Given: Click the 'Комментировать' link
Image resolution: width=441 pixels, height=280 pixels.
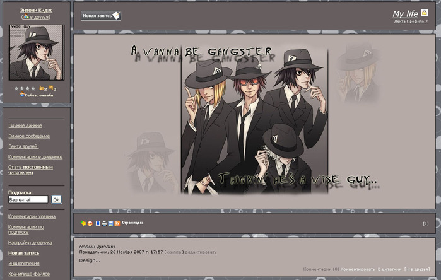Looking at the screenshot, I should tap(358, 269).
